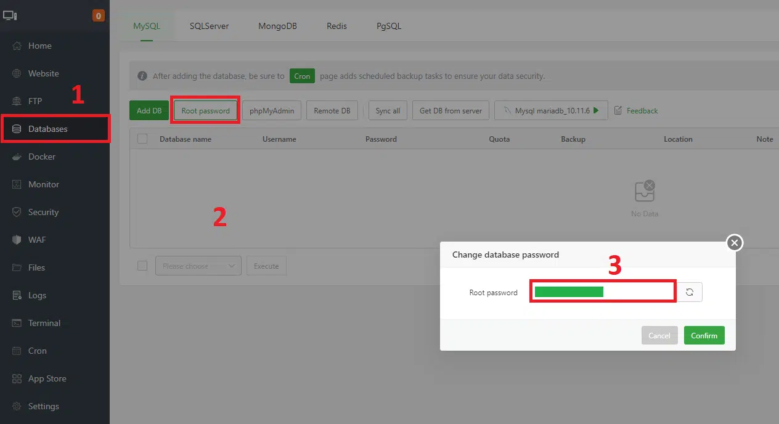Click the refresh icon to generate root password
The height and width of the screenshot is (424, 779).
tap(690, 292)
